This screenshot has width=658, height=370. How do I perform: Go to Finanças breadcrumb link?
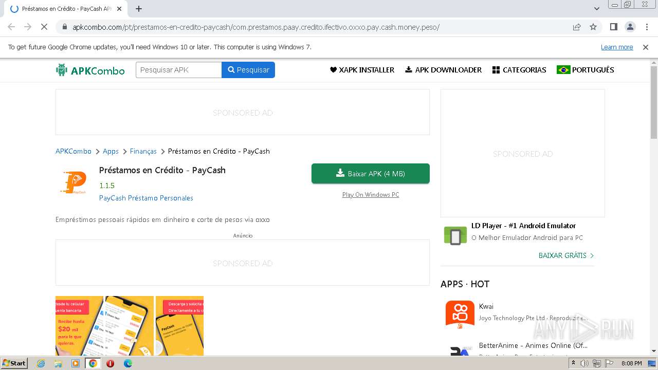[143, 151]
